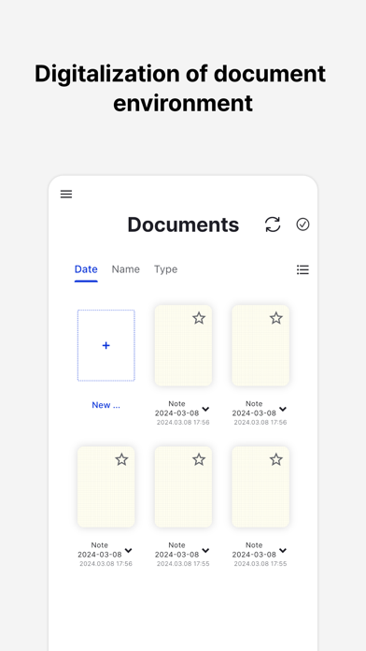Screen dimensions: 366x651
Task: Open the bottom-left note thumbnail
Action: click(106, 486)
